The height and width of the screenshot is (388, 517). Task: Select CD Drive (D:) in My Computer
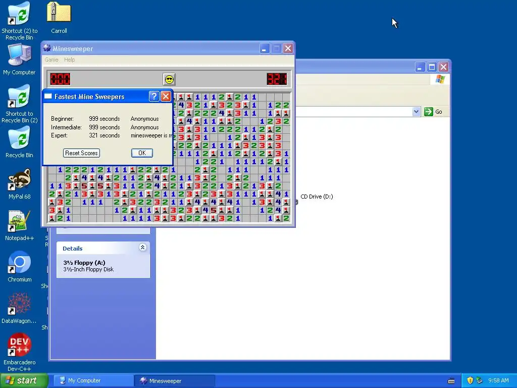point(317,197)
